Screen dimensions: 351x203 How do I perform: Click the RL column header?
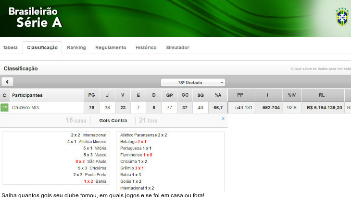[322, 95]
